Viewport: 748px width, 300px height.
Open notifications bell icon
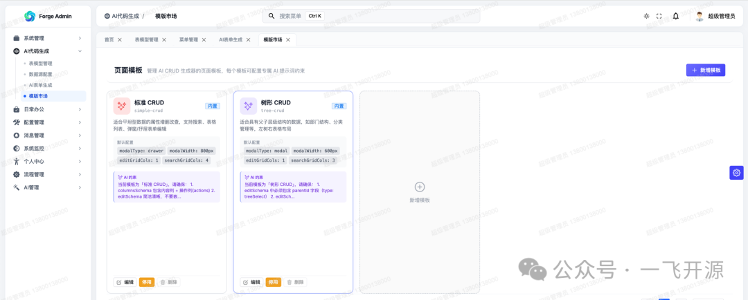676,16
